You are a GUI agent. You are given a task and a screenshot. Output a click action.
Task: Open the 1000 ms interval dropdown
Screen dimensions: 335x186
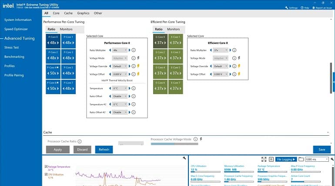(317, 159)
